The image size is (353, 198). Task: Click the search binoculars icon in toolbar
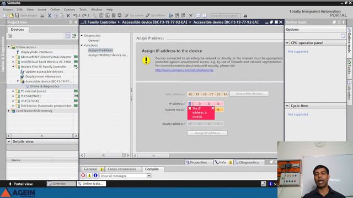click(245, 15)
